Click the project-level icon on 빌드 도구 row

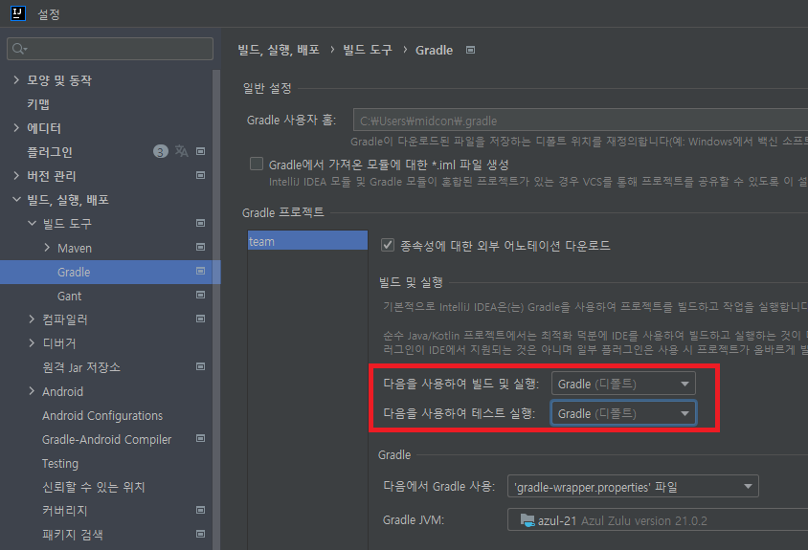click(x=201, y=223)
